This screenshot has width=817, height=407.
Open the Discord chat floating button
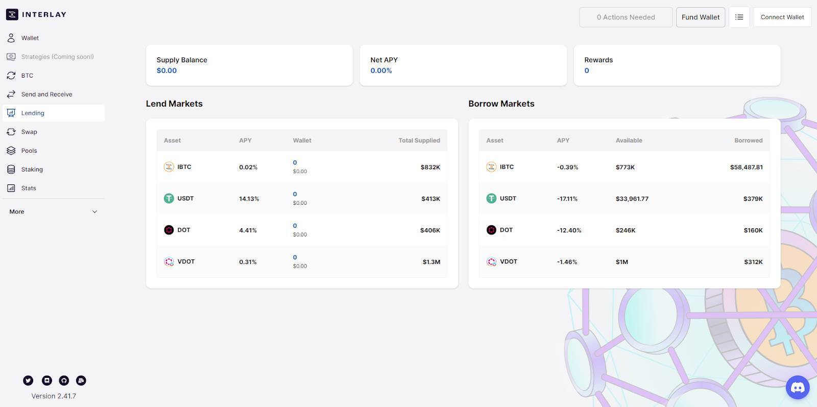point(798,388)
